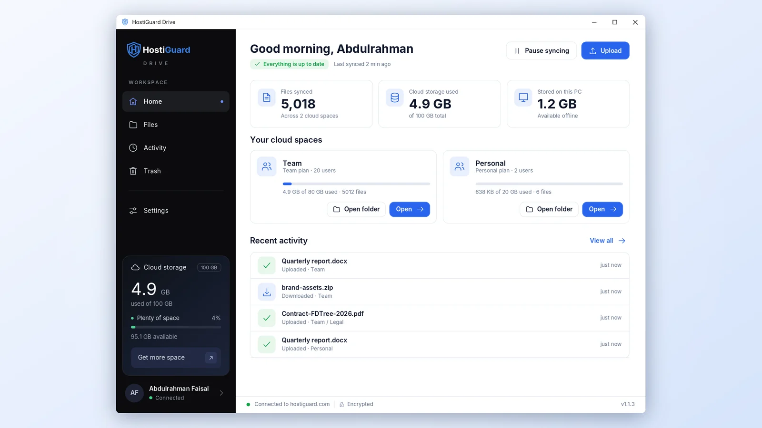Screen dimensions: 762x428
Task: Open Settings in sidebar
Action: [176, 211]
